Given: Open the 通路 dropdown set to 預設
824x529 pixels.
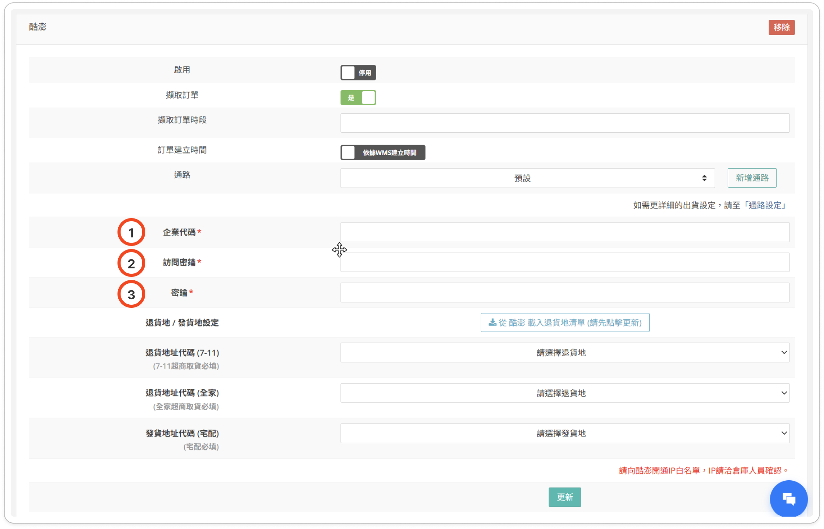Looking at the screenshot, I should coord(522,178).
